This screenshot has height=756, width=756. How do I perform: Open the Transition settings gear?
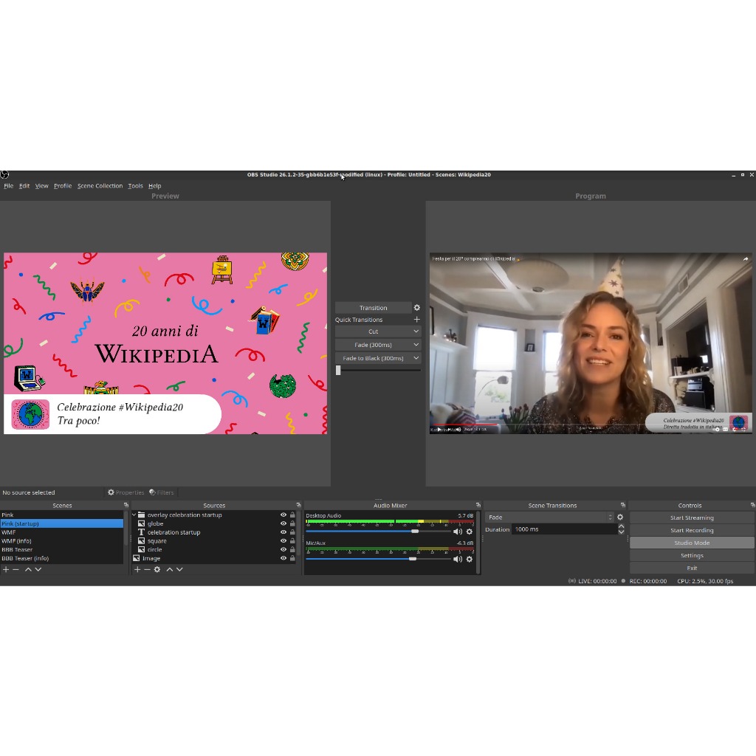(416, 308)
